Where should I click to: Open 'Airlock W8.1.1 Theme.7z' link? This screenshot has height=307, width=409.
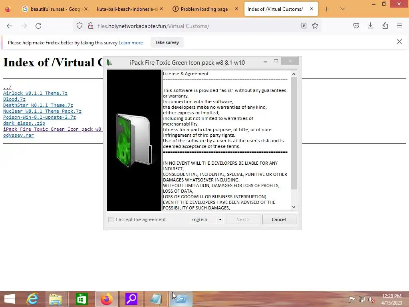coord(35,93)
